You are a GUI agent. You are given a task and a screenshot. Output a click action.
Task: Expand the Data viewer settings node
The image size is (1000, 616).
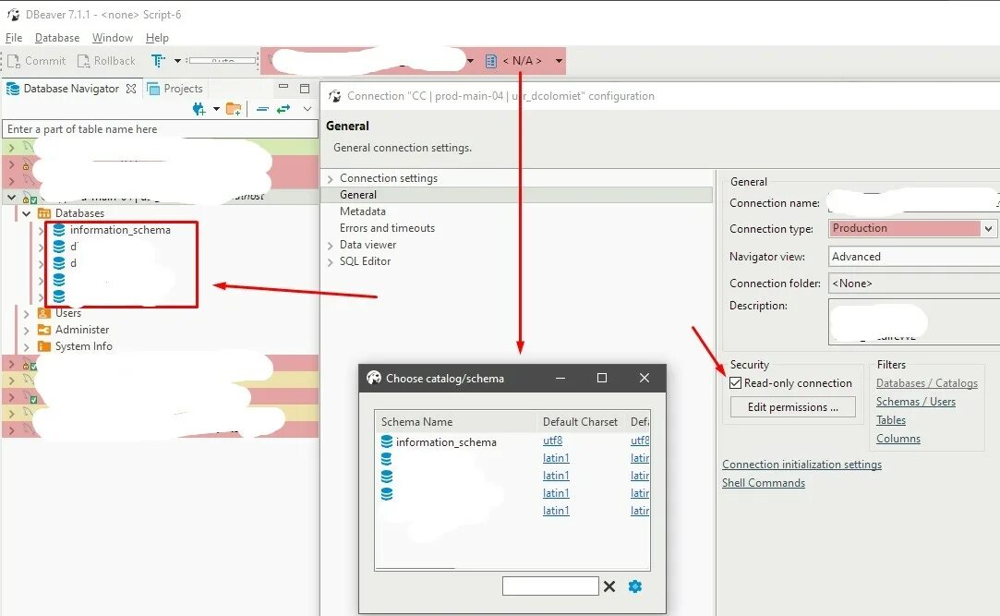tap(331, 245)
